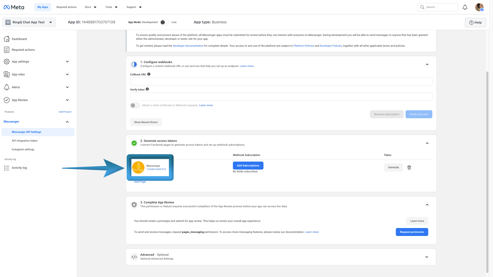This screenshot has width=493, height=277.
Task: Collapse the Configure webhooks section
Action: point(427,64)
